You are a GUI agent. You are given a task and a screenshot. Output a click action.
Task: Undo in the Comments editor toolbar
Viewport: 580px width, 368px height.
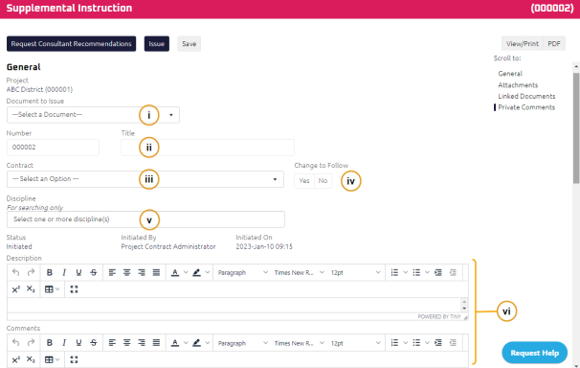(x=15, y=343)
